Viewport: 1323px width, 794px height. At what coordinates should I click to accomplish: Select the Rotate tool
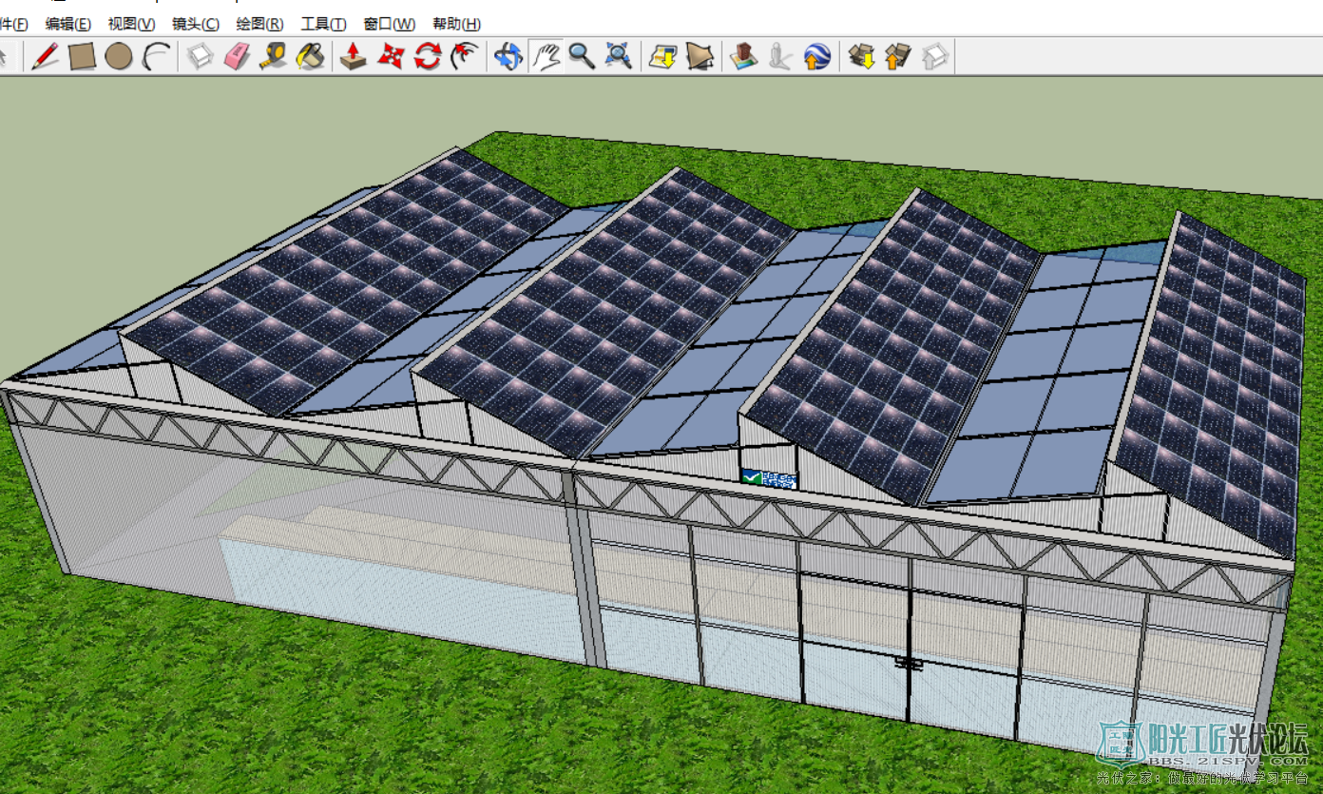coord(428,57)
